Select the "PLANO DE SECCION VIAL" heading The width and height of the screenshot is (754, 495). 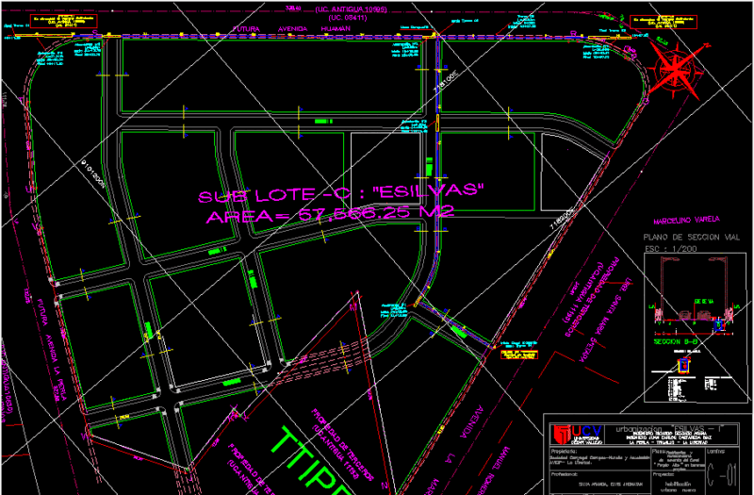coord(692,238)
